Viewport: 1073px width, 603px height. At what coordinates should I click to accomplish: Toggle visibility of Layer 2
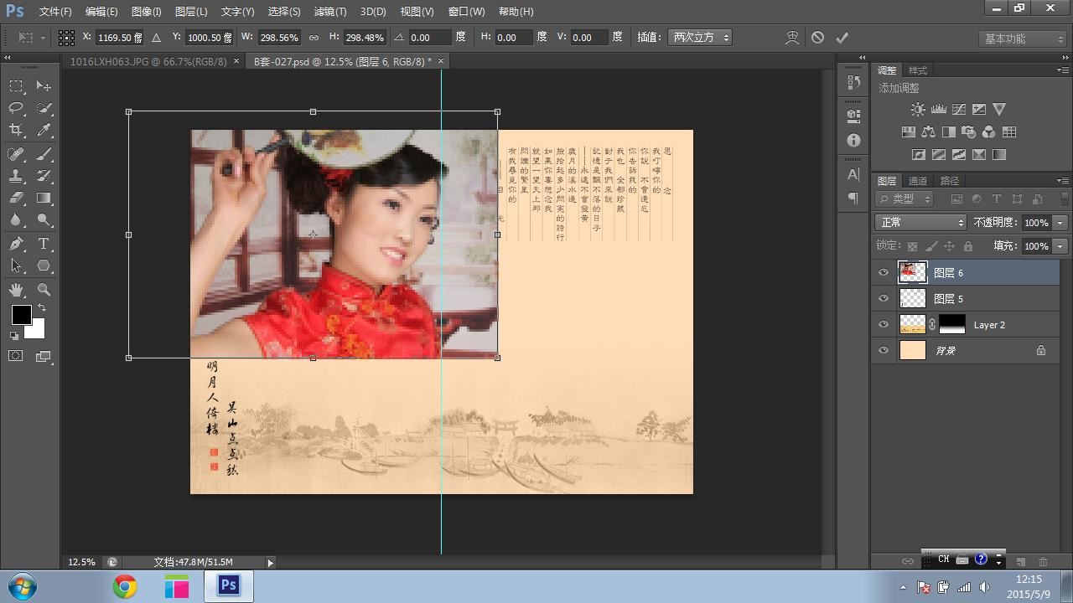883,324
